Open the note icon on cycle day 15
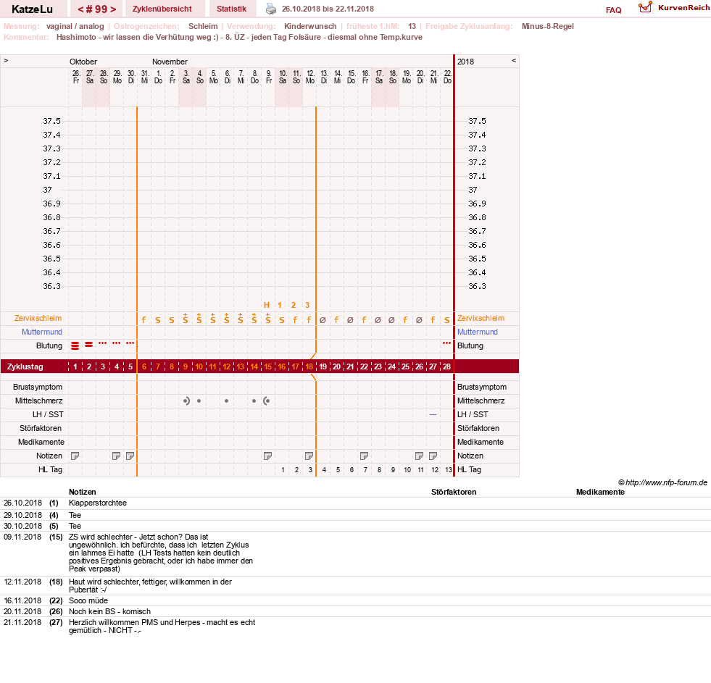 [268, 456]
